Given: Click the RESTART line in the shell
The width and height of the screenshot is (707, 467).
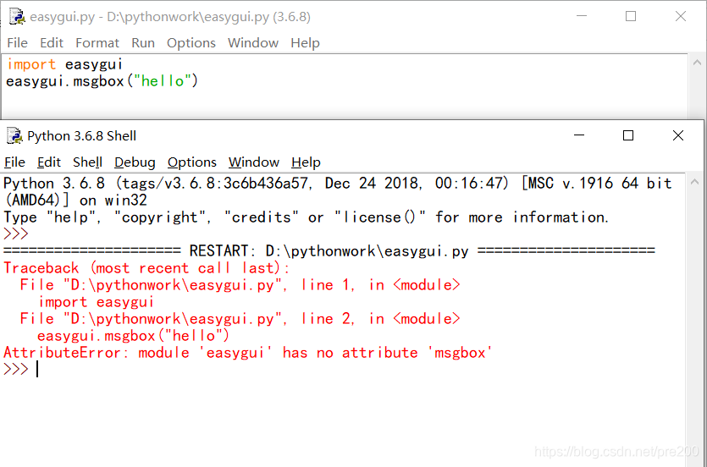Looking at the screenshot, I should coord(329,250).
